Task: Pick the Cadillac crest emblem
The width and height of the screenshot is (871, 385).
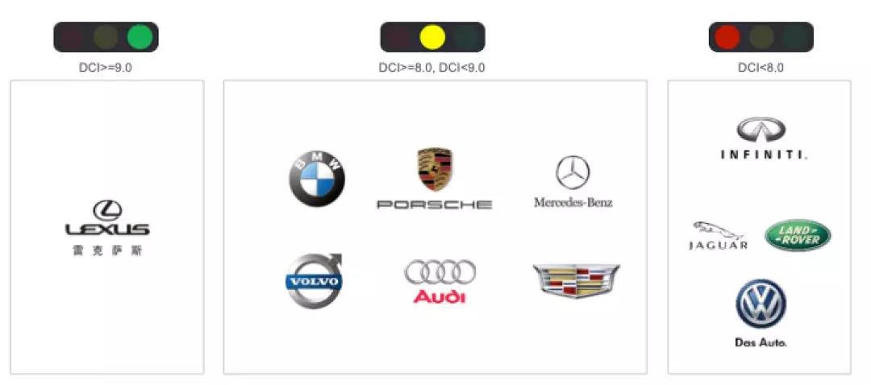Action: [x=576, y=280]
